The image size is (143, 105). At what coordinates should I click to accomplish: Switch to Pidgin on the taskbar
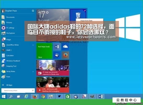[84, 96]
